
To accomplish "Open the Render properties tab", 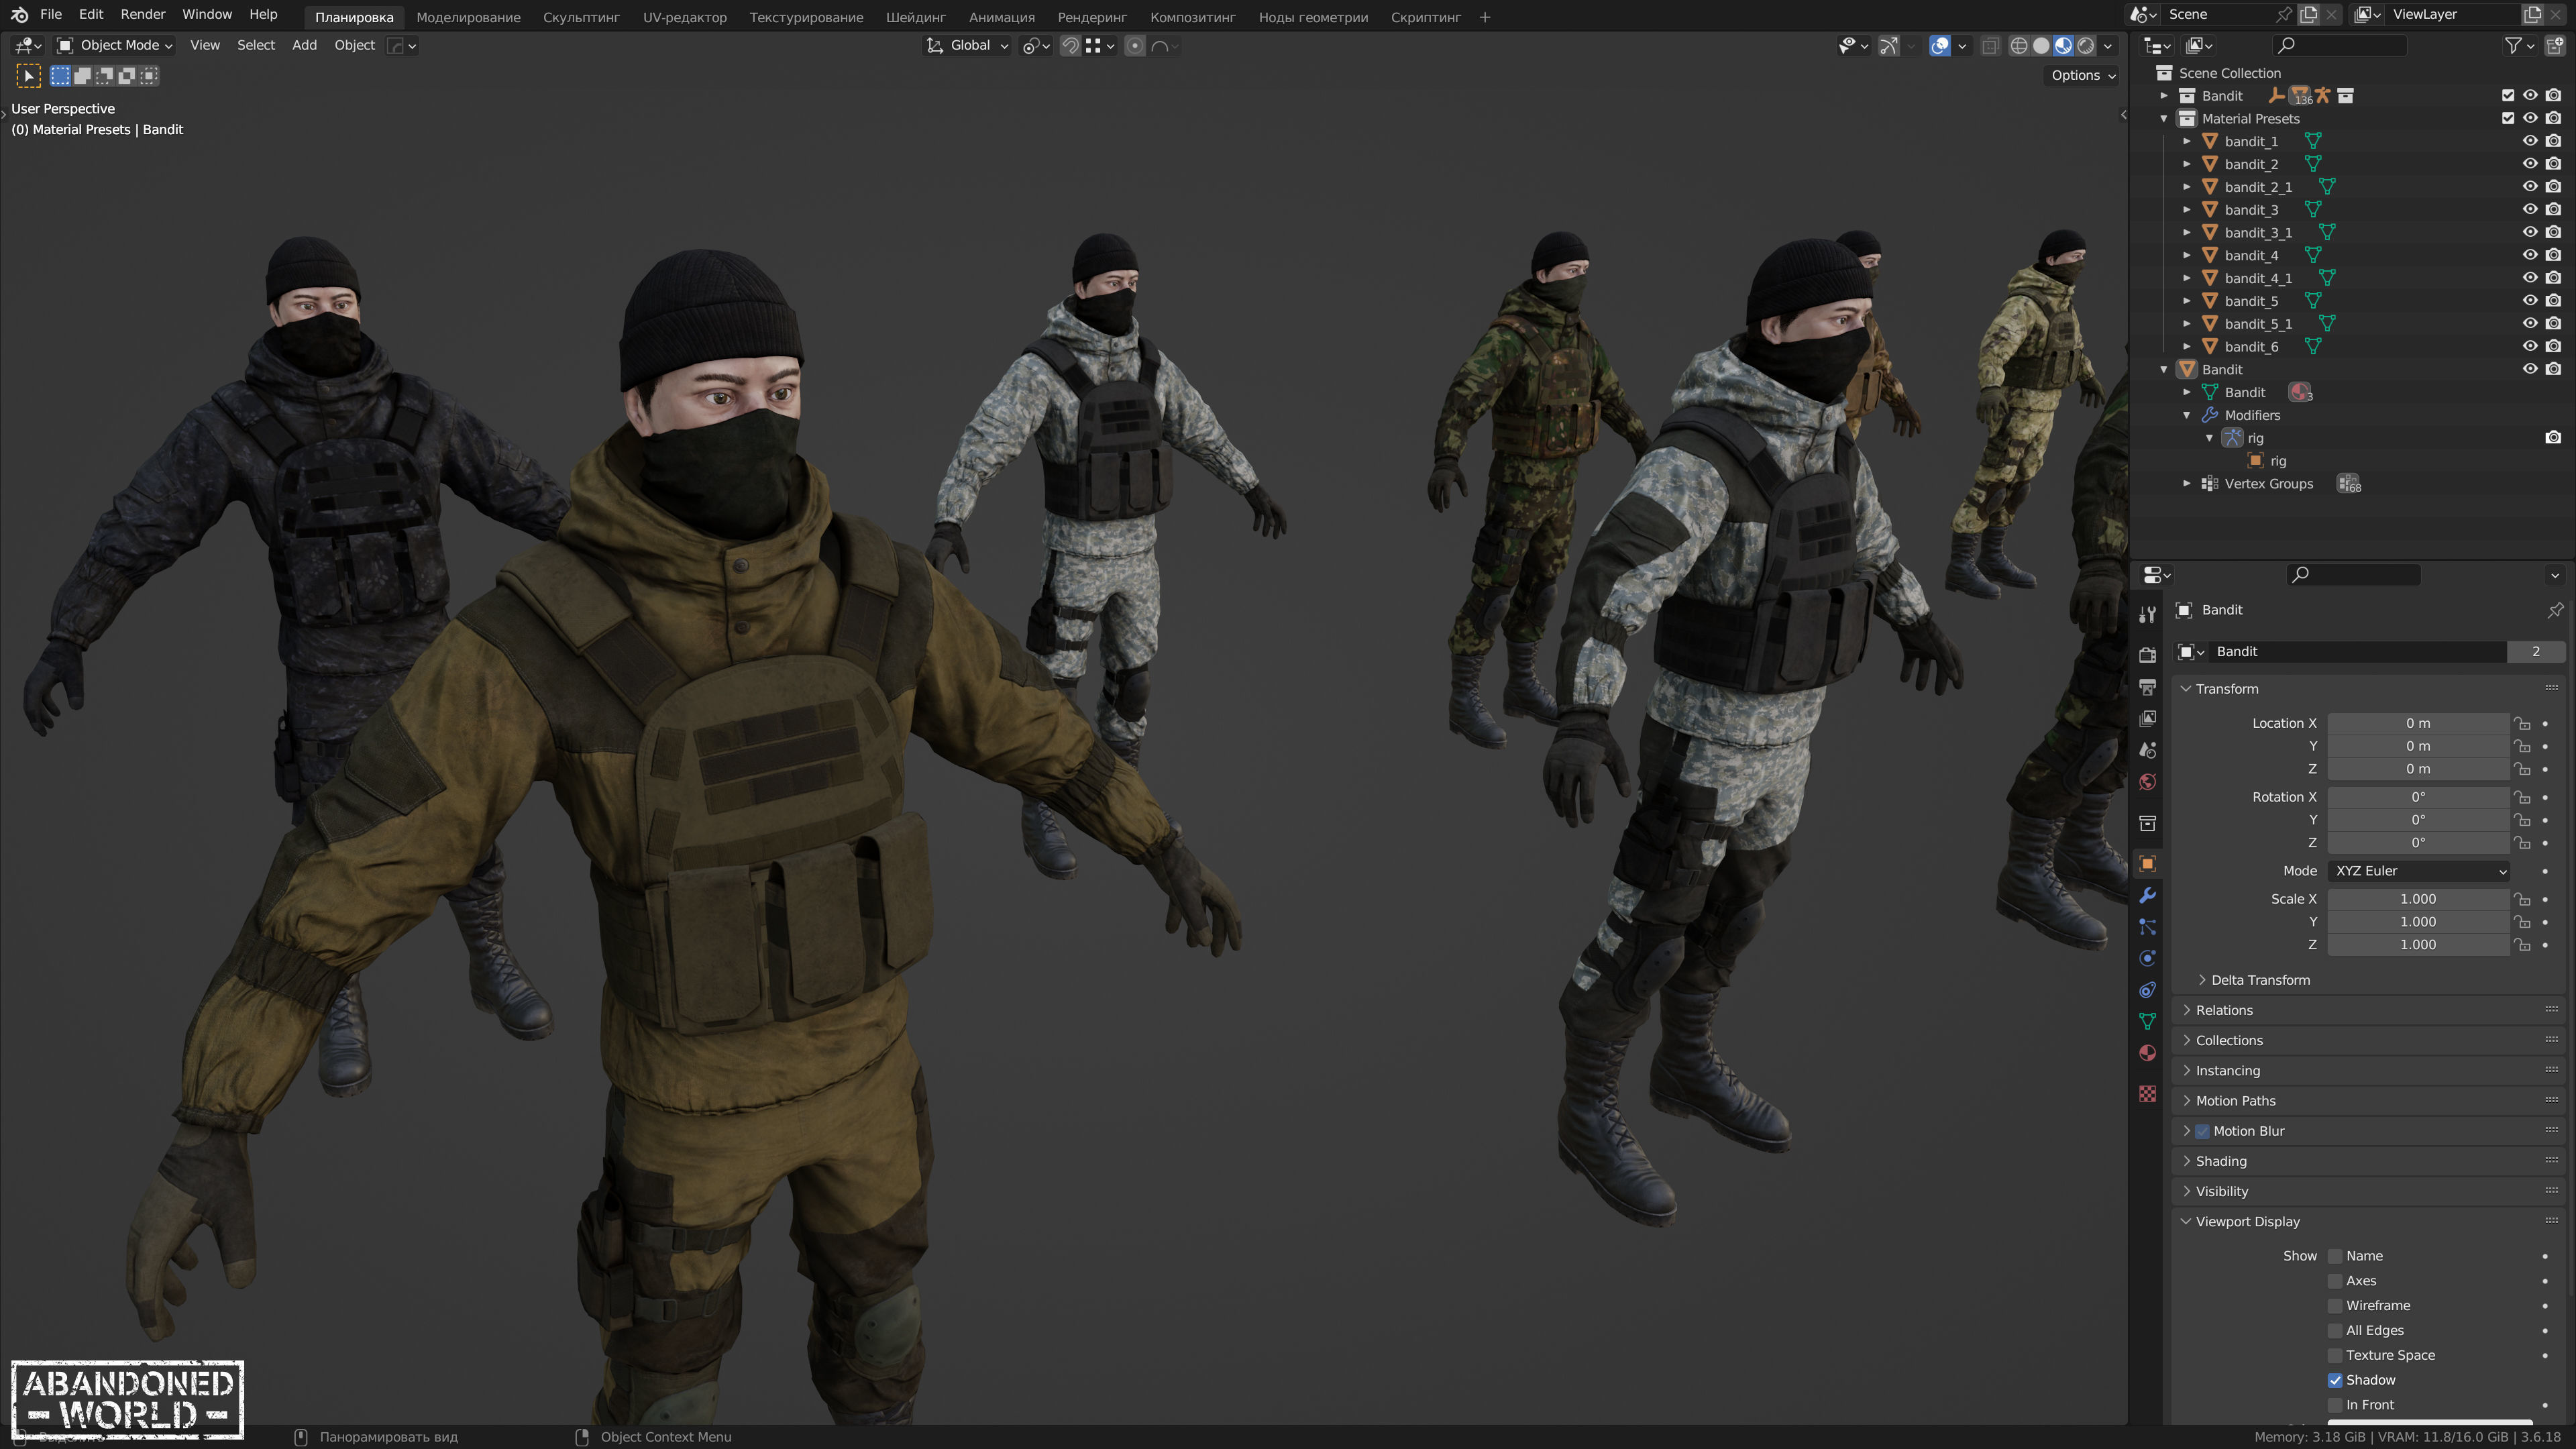I will pos(2147,655).
